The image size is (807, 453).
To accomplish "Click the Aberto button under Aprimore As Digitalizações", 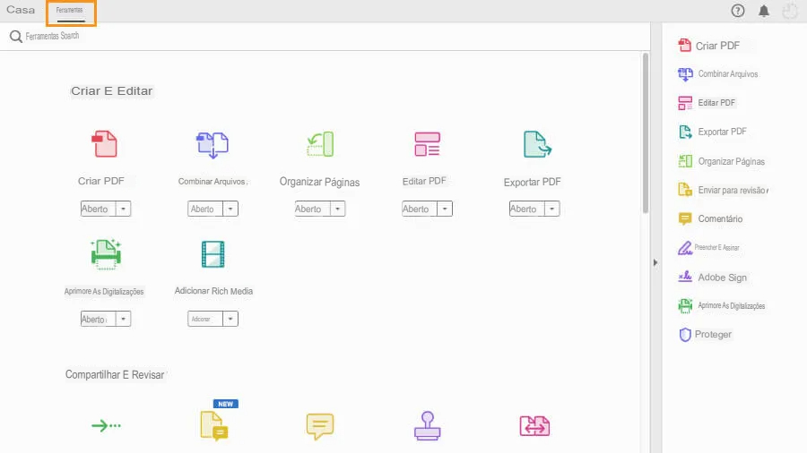I will pos(98,319).
